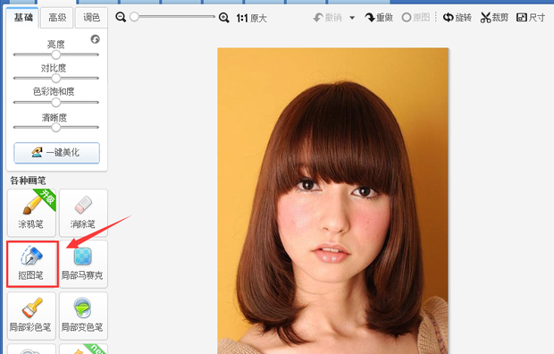Choose the 局部变色笔 color change brush
This screenshot has height=354, width=554.
click(83, 316)
